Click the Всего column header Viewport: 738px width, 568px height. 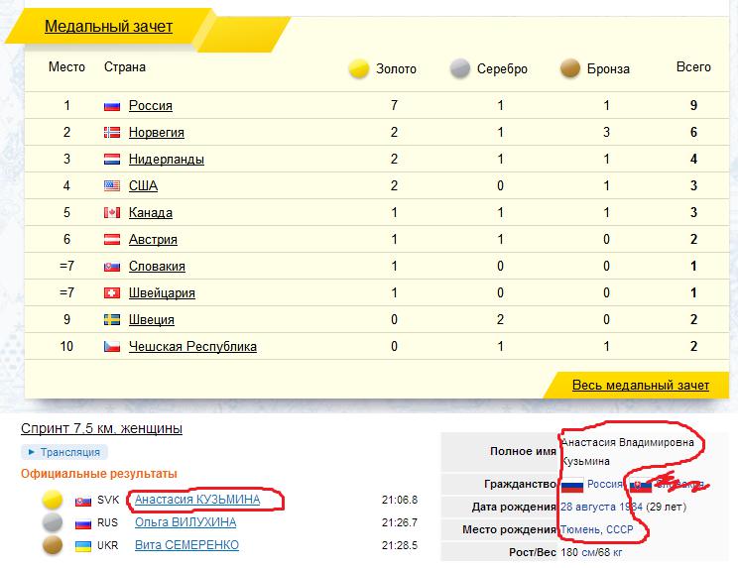click(x=693, y=66)
